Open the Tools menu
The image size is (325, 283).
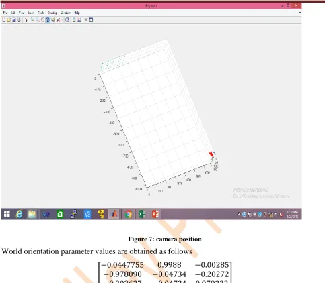click(x=41, y=13)
